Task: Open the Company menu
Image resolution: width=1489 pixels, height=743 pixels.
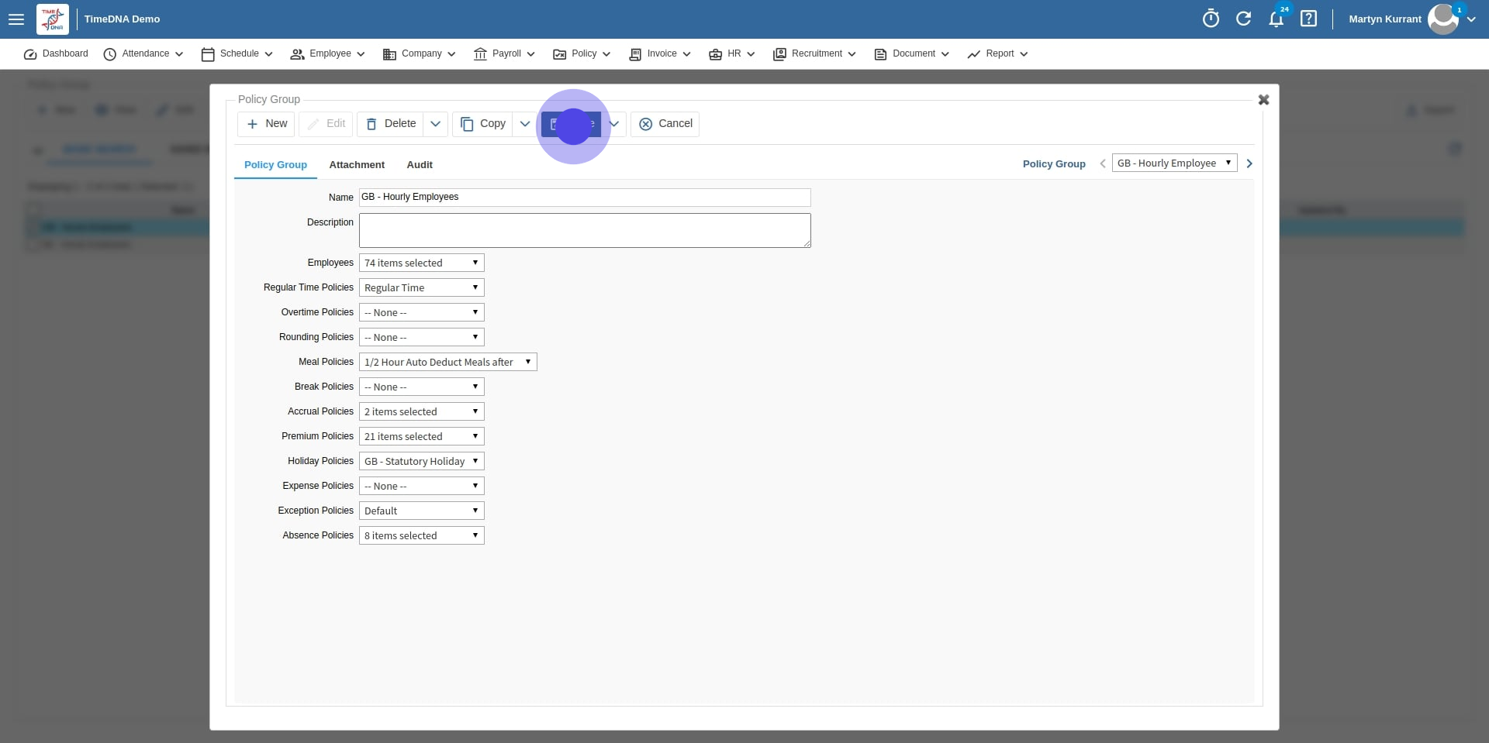Action: (419, 53)
